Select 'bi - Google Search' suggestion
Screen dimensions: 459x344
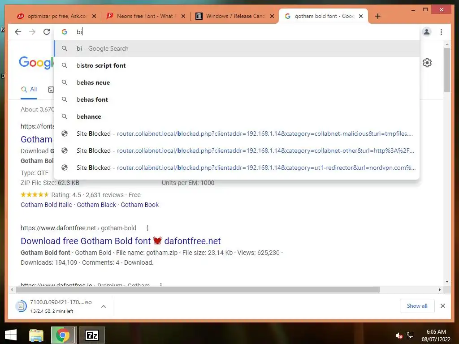pyautogui.click(x=237, y=48)
